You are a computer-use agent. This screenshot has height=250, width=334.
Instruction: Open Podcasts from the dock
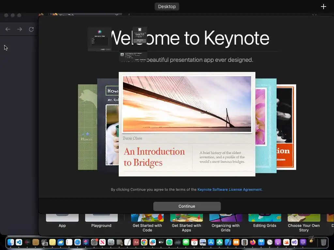(278, 242)
